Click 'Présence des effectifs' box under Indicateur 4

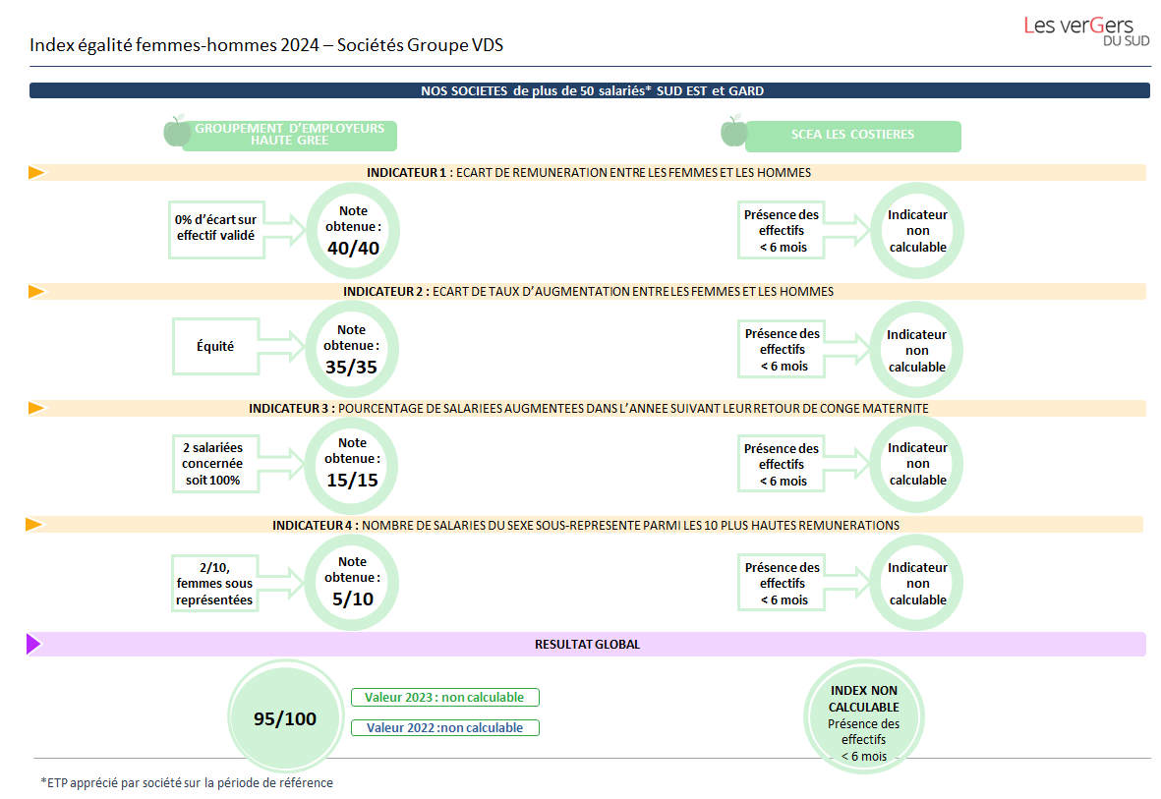(x=782, y=584)
